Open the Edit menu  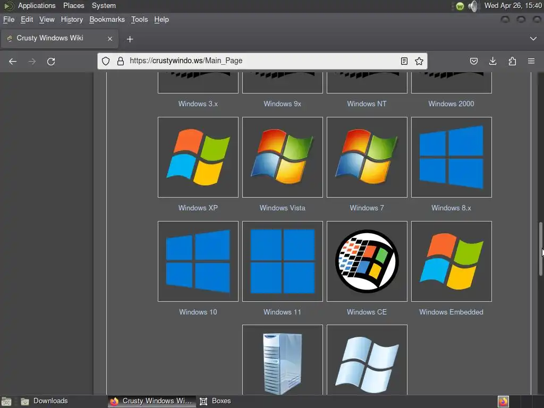point(27,20)
